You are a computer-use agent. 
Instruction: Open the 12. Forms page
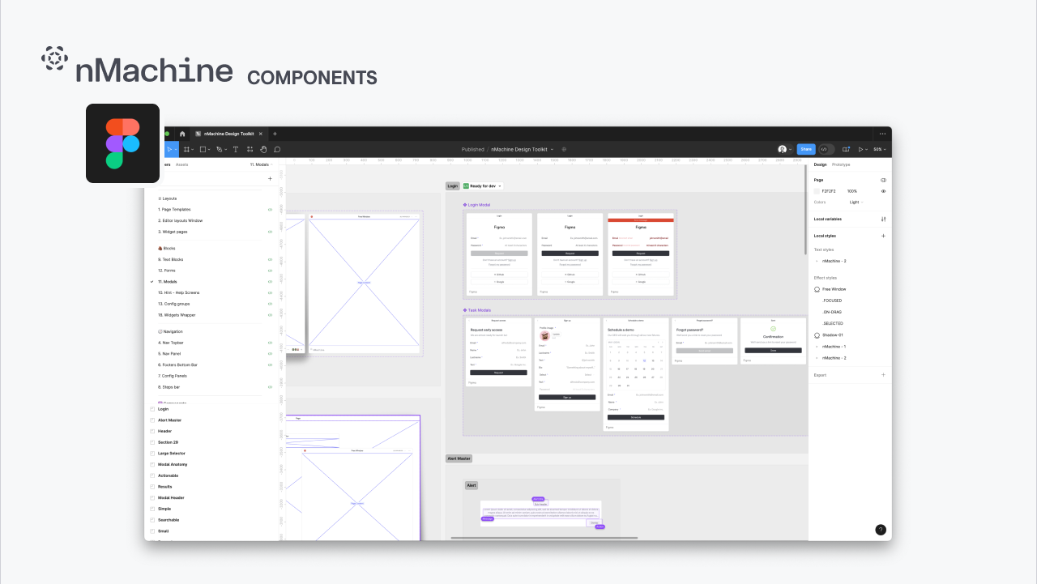coord(167,271)
